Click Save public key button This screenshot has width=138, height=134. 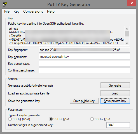pyautogui.click(x=84, y=101)
